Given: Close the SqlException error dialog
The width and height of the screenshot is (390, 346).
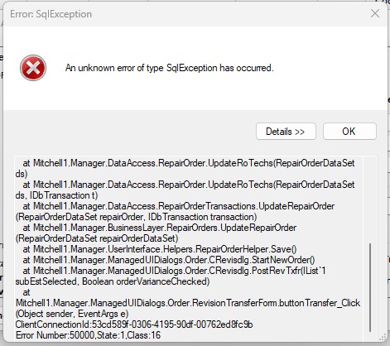Looking at the screenshot, I should (375, 13).
